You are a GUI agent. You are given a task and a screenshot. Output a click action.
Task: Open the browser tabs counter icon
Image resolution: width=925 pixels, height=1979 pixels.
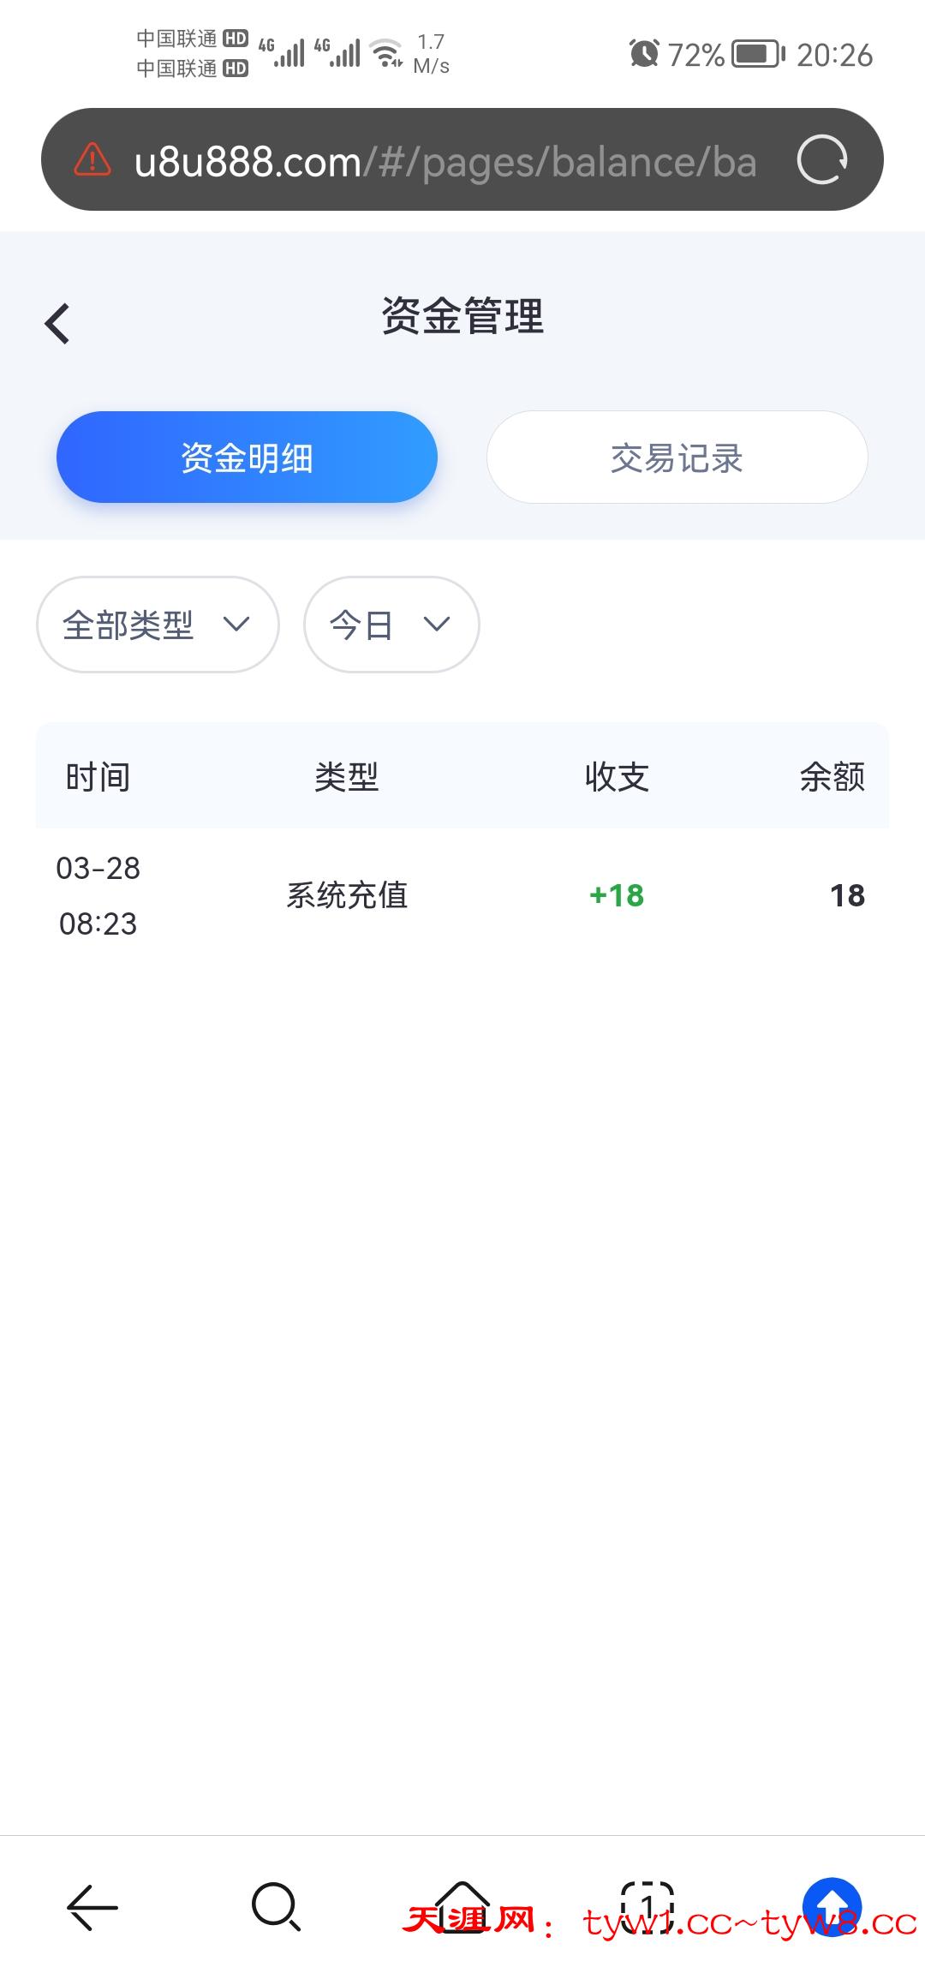coord(647,1907)
